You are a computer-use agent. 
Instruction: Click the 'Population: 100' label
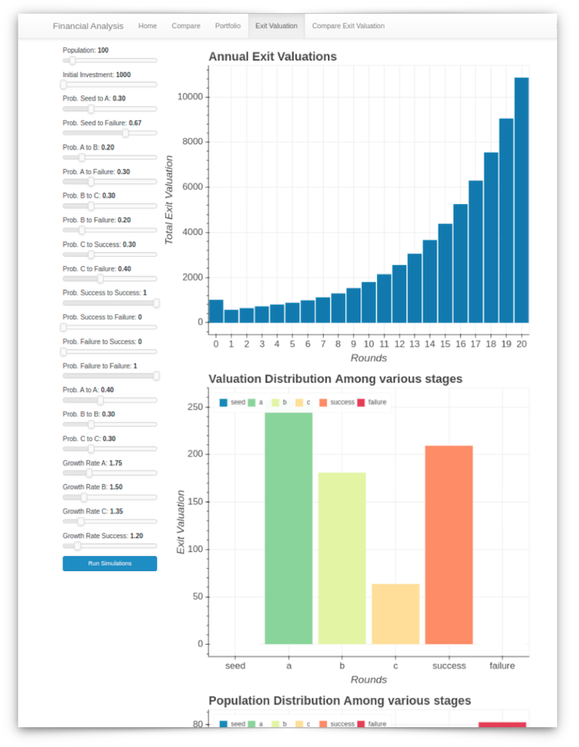85,50
